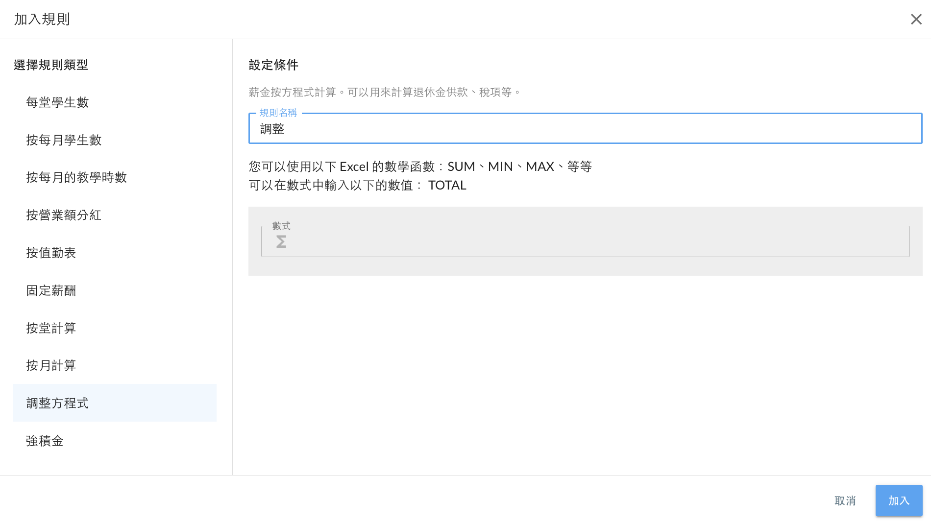The width and height of the screenshot is (931, 524).
Task: Choose 按每月的教學時數 rule type
Action: pos(115,177)
